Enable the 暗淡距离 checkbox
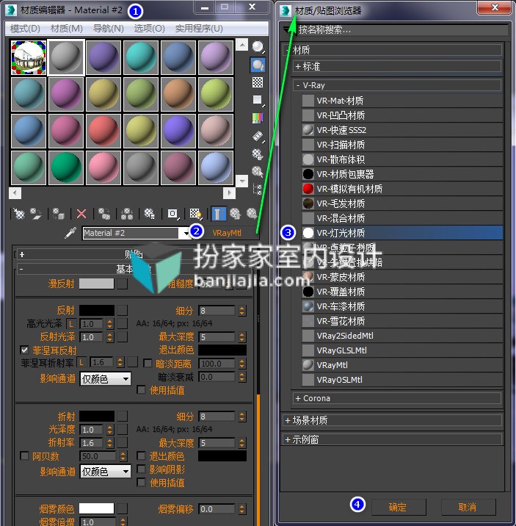This screenshot has width=516, height=526. 148,364
